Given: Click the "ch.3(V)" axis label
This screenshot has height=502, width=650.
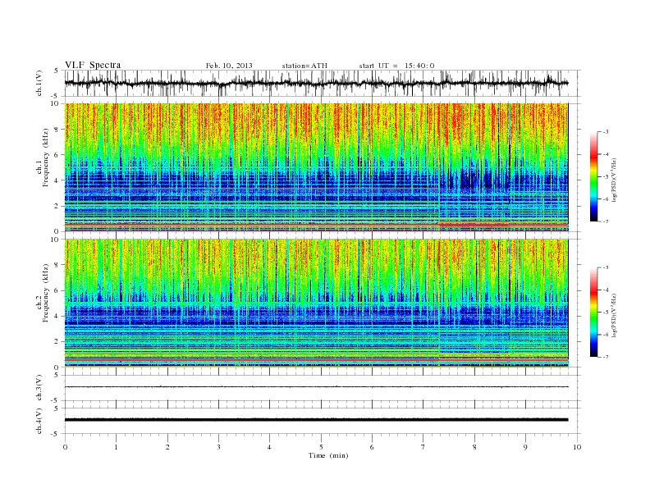Looking at the screenshot, I should [x=39, y=388].
